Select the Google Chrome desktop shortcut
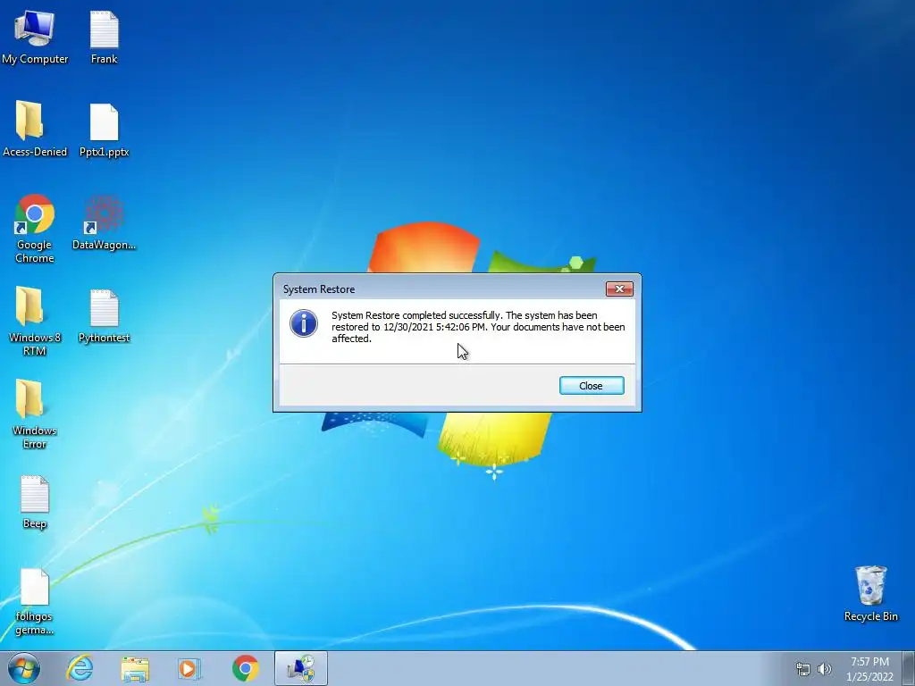Viewport: 915px width, 686px height. pos(35,229)
